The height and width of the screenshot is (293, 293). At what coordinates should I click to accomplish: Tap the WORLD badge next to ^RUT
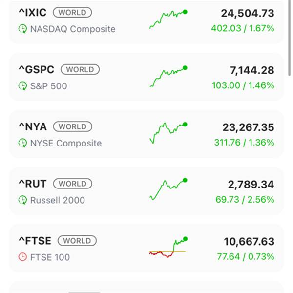tap(72, 184)
